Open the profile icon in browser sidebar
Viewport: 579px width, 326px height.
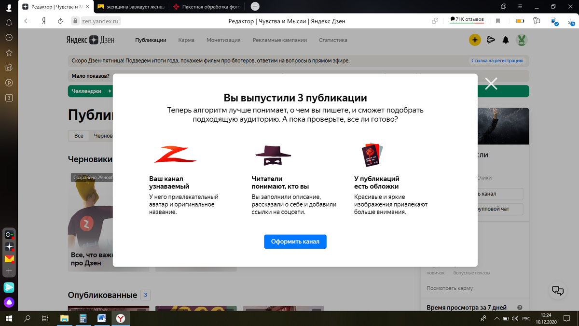coord(9,7)
